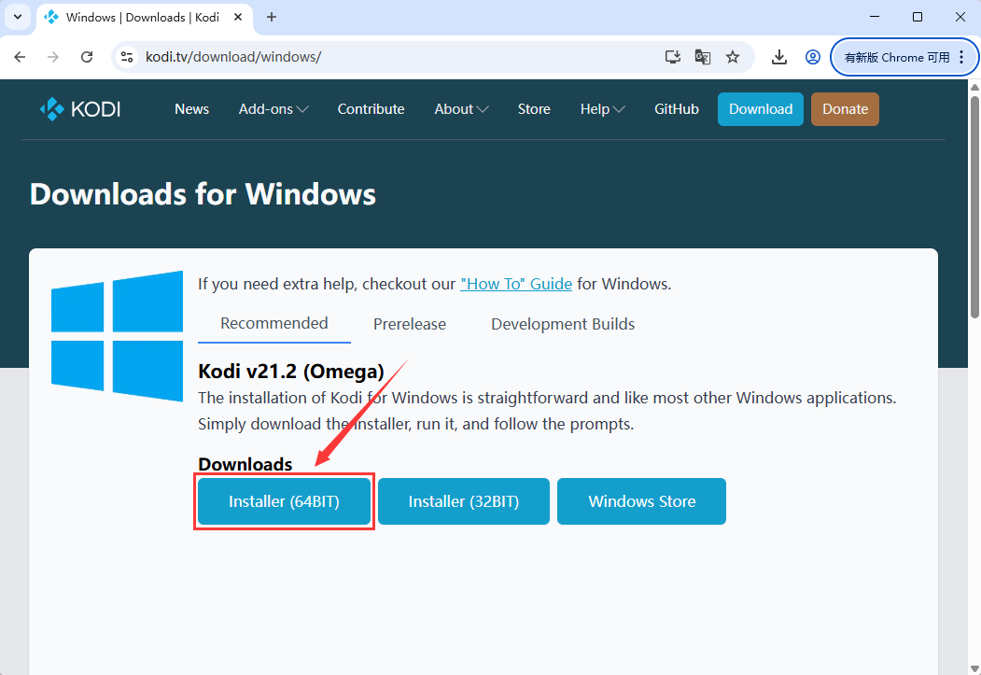Viewport: 981px width, 675px height.
Task: Open the Store link in navigation
Action: tap(534, 109)
